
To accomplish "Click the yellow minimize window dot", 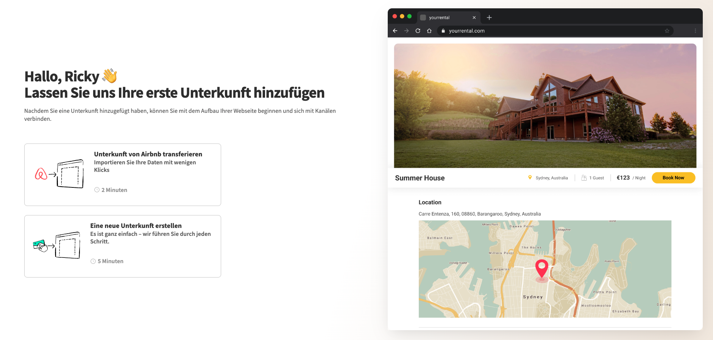I will [402, 16].
